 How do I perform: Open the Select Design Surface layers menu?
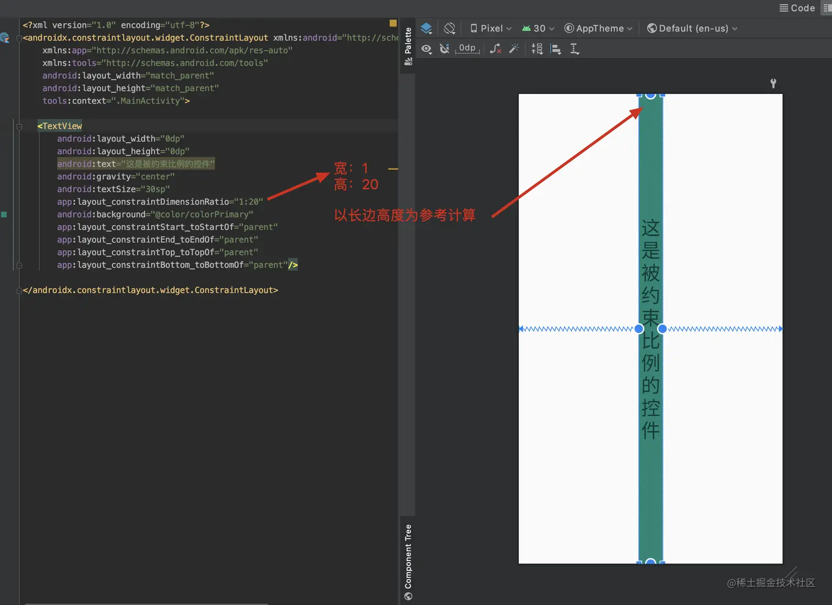pos(426,28)
